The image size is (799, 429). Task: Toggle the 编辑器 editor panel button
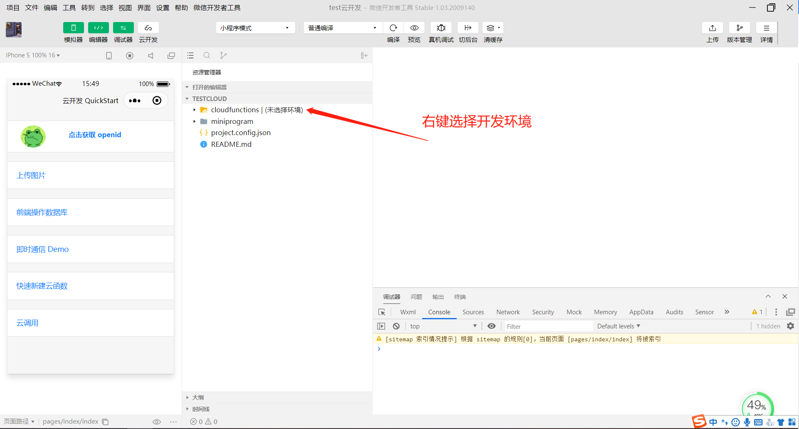tap(99, 28)
